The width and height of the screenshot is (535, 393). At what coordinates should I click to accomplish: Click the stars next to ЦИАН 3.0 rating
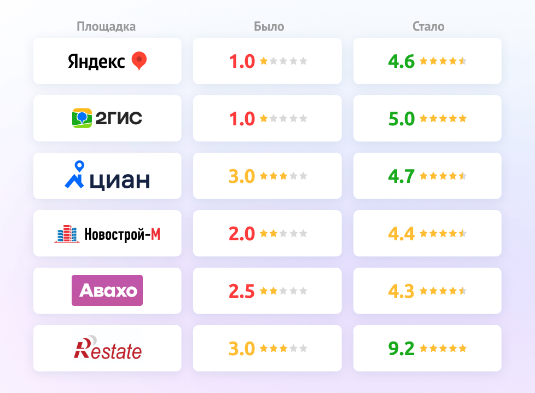(283, 176)
